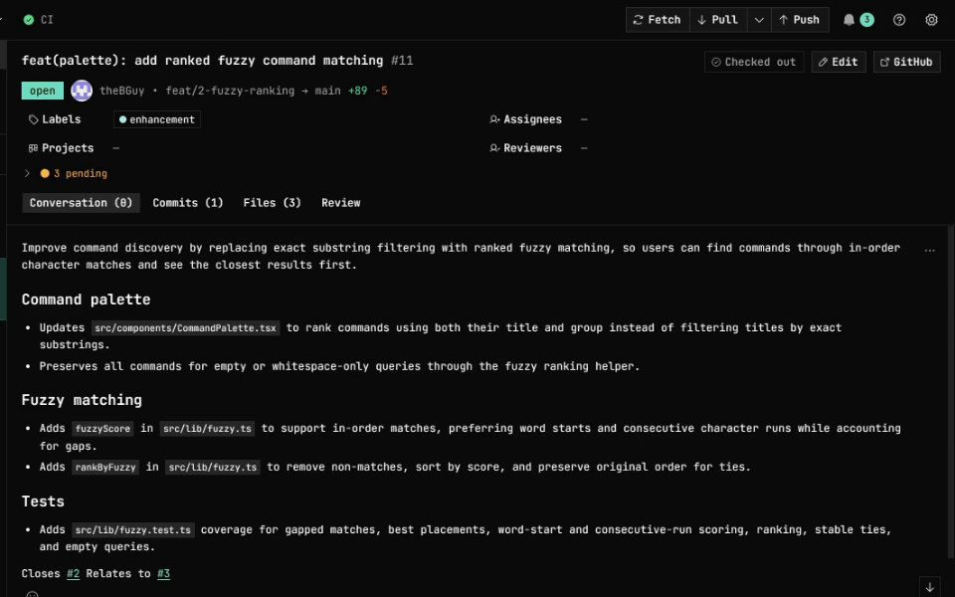955x597 pixels.
Task: Click the Tests heading
Action: point(43,501)
